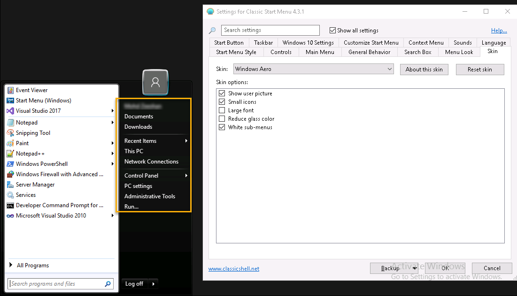Open the www.classicshell.net link

click(x=234, y=269)
